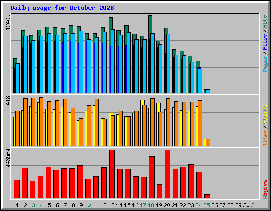
Task: Click day 20 on the x-axis
Action: coord(167,205)
